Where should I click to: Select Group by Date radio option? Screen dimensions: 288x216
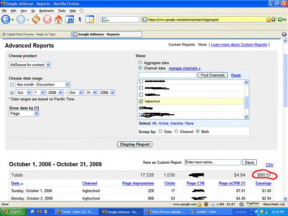tap(160, 132)
